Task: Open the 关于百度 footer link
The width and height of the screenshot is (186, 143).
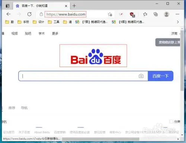Action: click(x=24, y=132)
